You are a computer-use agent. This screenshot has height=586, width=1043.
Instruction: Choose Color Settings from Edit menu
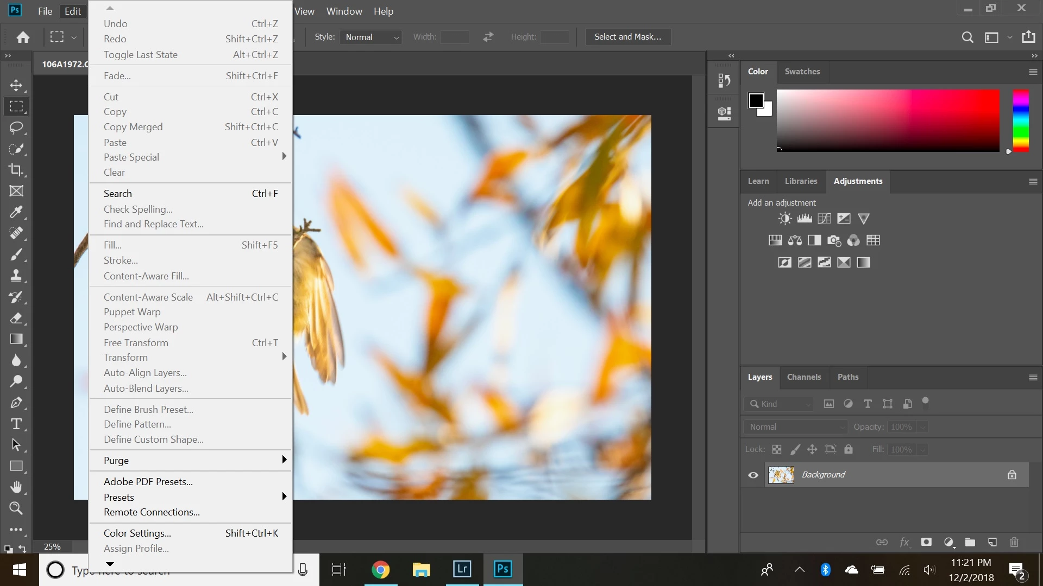point(137,533)
